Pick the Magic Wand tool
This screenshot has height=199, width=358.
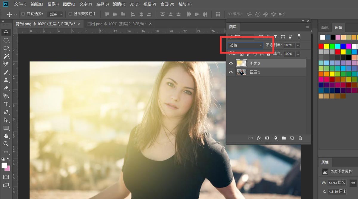[6, 56]
